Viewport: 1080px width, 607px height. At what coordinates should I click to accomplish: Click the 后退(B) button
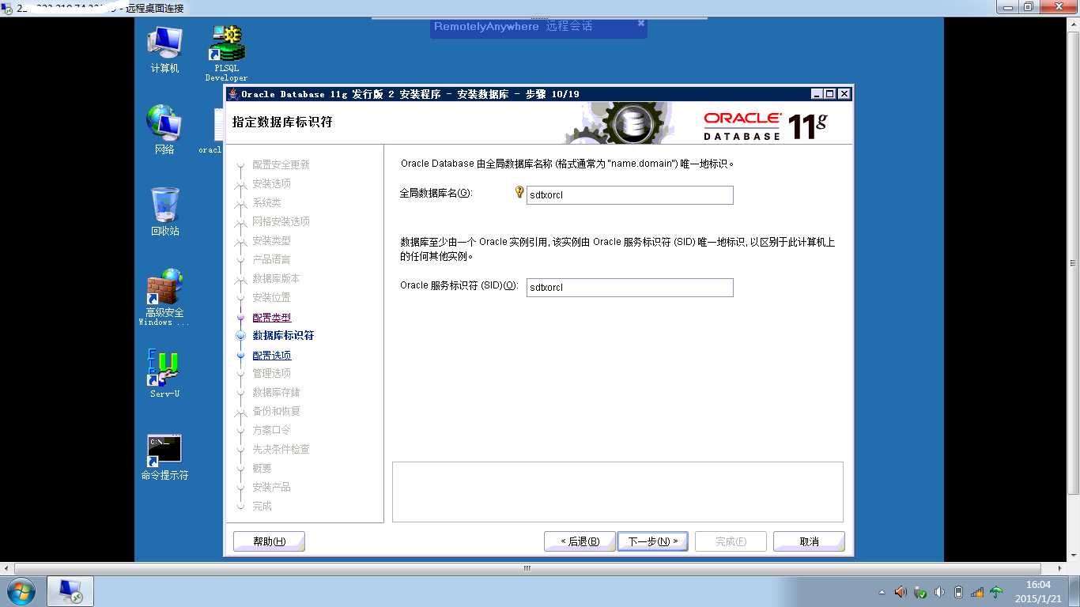point(580,541)
